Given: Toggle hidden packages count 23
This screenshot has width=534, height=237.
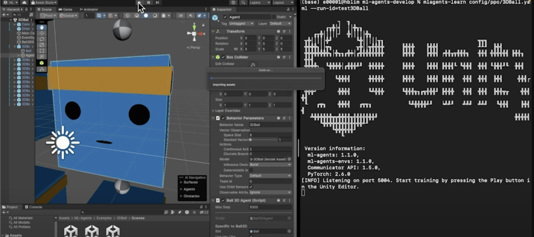Looking at the screenshot, I should 204,212.
